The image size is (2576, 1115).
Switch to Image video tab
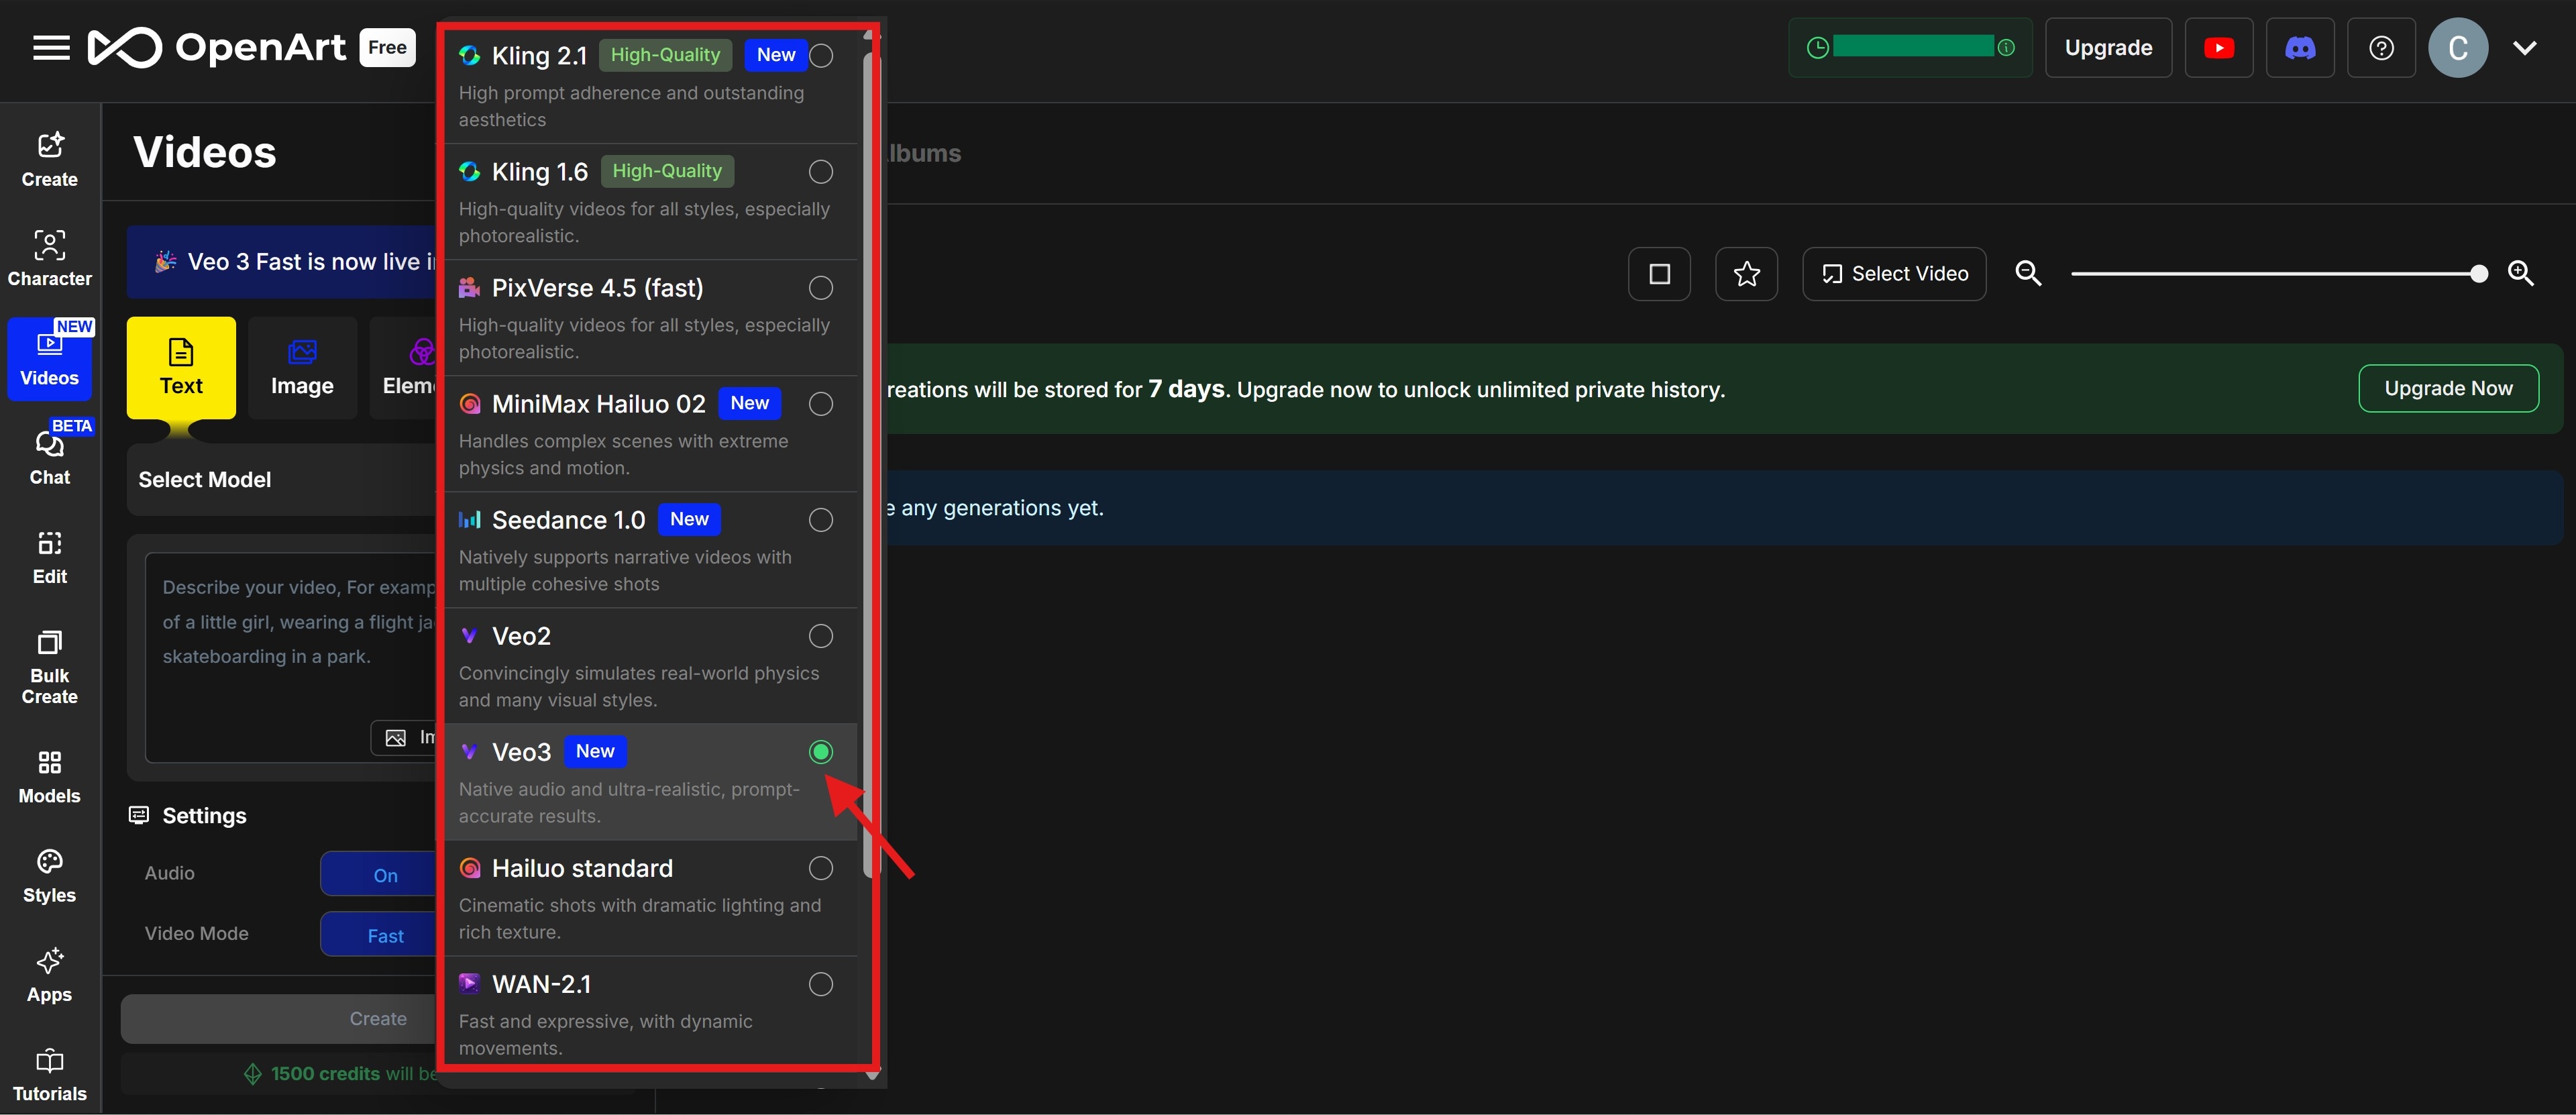(x=302, y=367)
